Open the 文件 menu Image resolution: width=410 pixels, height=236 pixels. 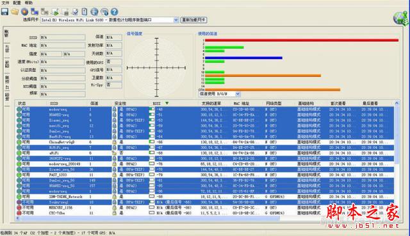click(x=5, y=3)
